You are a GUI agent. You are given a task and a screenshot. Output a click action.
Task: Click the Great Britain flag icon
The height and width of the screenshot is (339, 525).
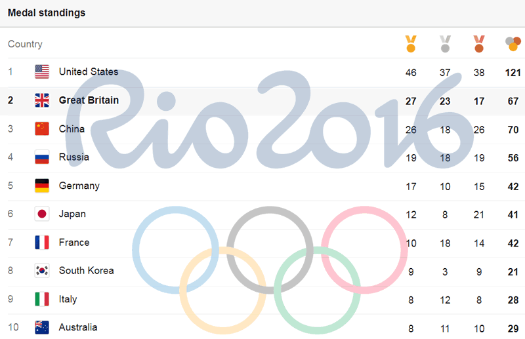[x=42, y=100]
